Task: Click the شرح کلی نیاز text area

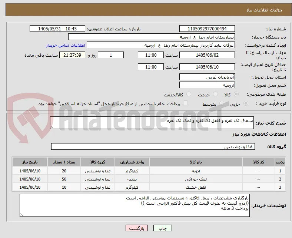Action: [152, 123]
